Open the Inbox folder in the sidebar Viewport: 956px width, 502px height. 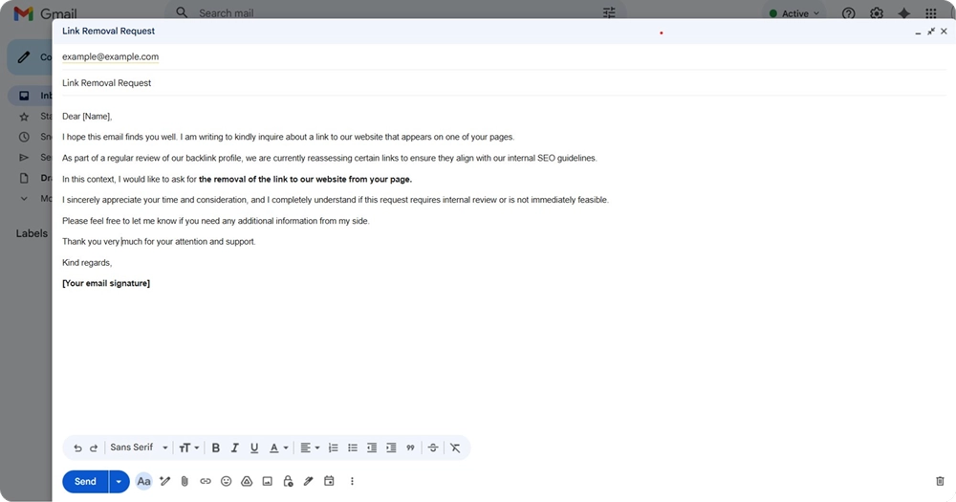(x=31, y=96)
